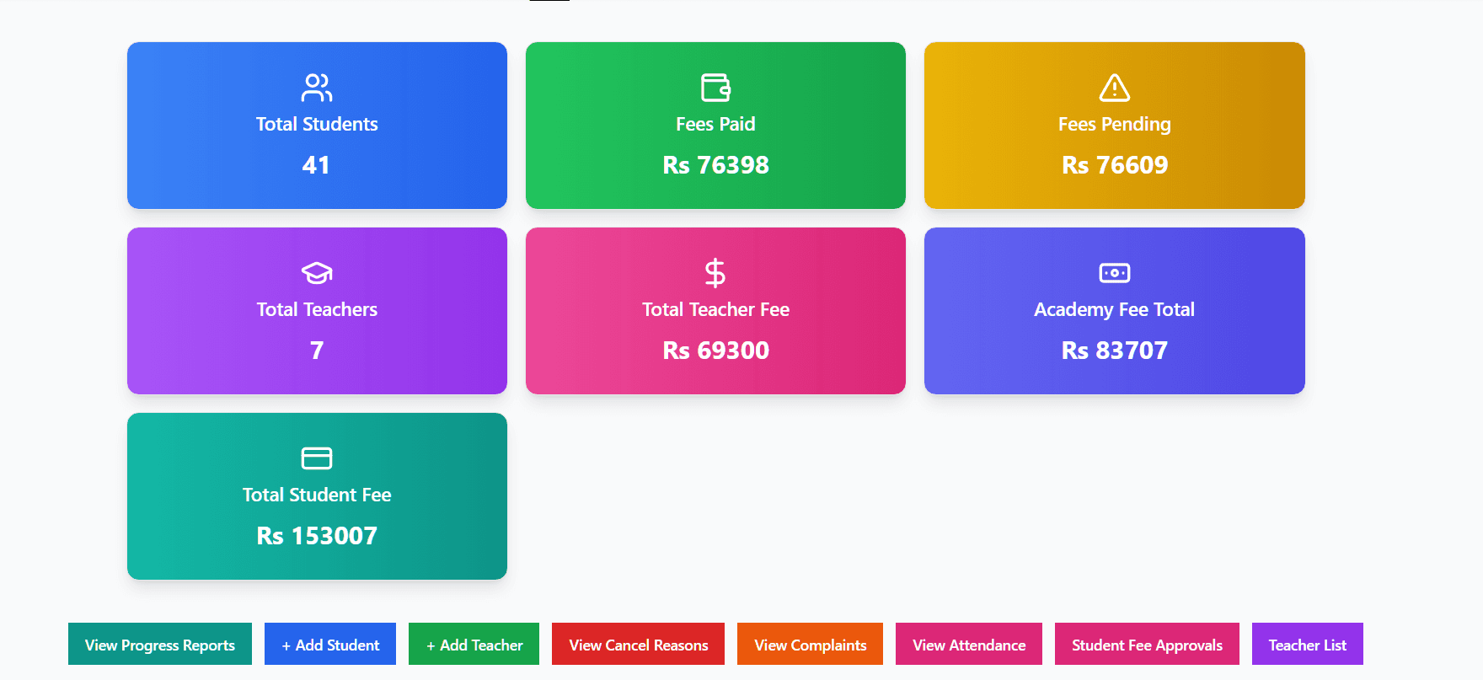Show the Teacher List

(x=1307, y=645)
